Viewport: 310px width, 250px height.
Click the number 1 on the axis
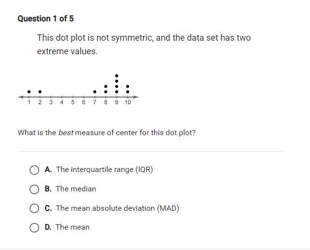(29, 102)
